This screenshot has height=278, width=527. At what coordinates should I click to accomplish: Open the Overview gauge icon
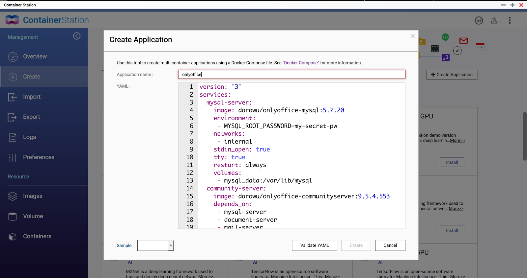coord(13,57)
